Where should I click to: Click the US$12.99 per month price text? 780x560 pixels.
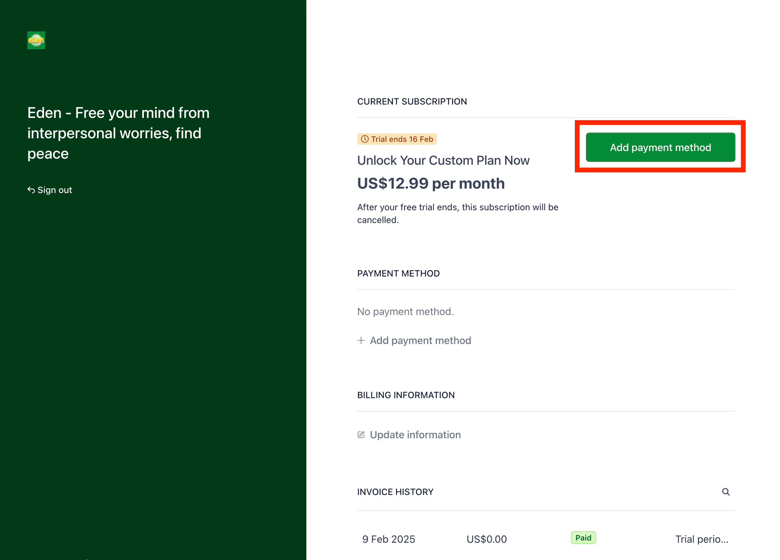click(431, 183)
